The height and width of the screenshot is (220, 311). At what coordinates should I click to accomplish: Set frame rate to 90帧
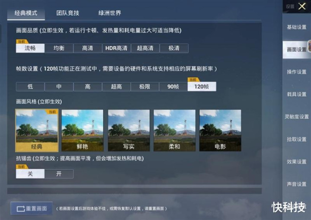[x=173, y=86]
